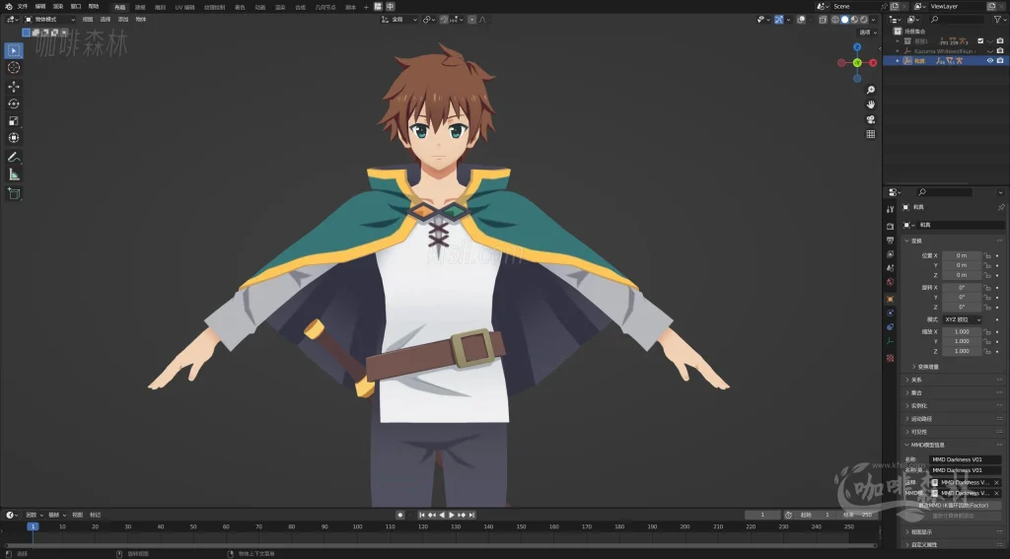Toggle viewport overlays button

click(801, 20)
